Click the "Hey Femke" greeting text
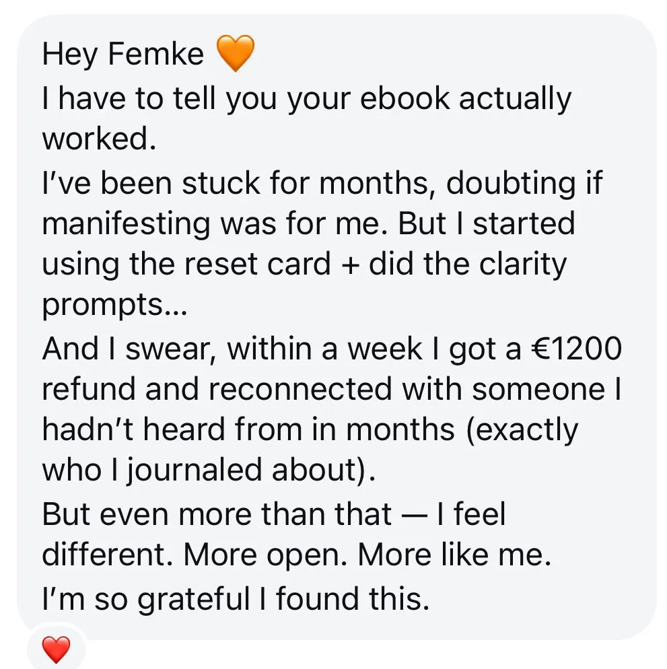667x669 pixels. pyautogui.click(x=122, y=54)
